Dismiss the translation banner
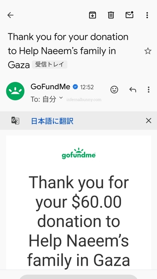 (x=149, y=121)
